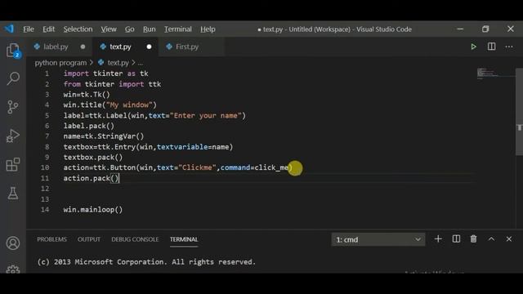Switch to the OUTPUT panel tab
This screenshot has height=294, width=523.
coord(89,239)
